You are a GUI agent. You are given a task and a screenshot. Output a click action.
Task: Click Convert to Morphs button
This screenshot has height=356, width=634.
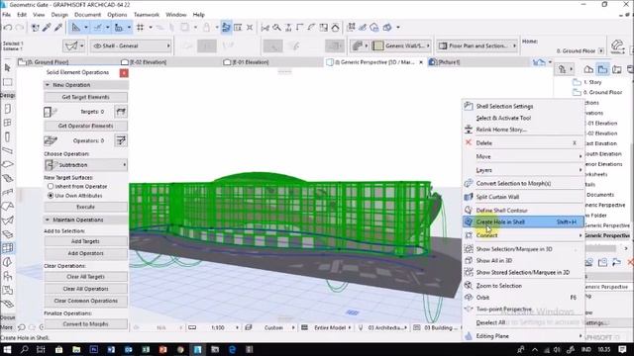(x=86, y=324)
